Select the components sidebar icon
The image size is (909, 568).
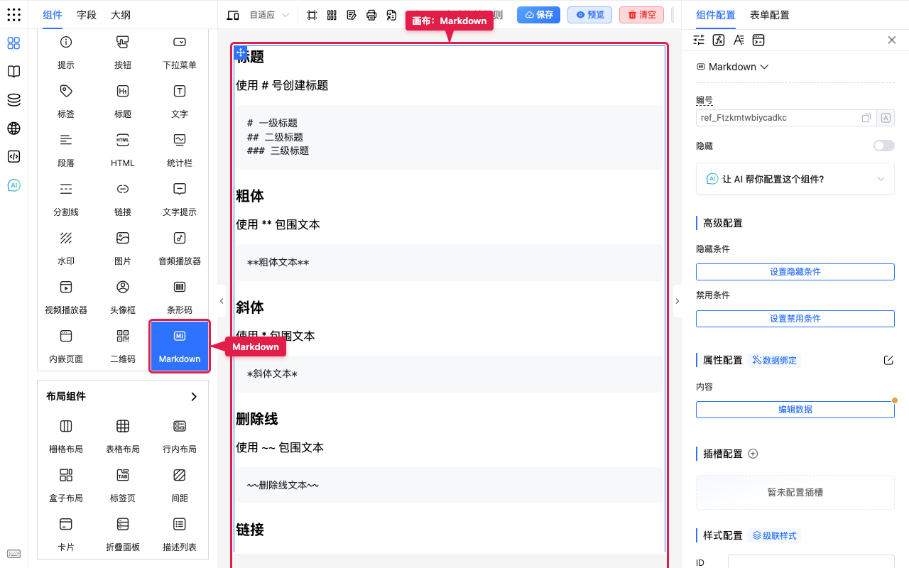click(13, 43)
